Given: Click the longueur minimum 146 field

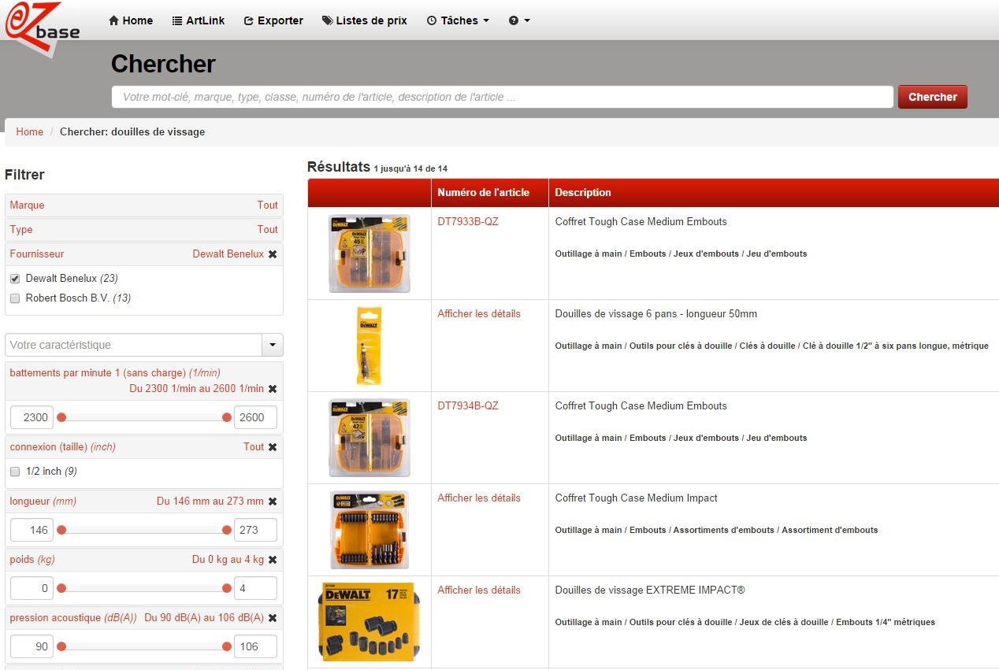Looking at the screenshot, I should [32, 530].
